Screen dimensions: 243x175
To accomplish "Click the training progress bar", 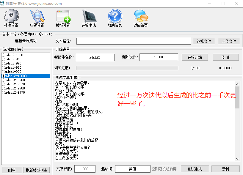I will tap(127, 68).
